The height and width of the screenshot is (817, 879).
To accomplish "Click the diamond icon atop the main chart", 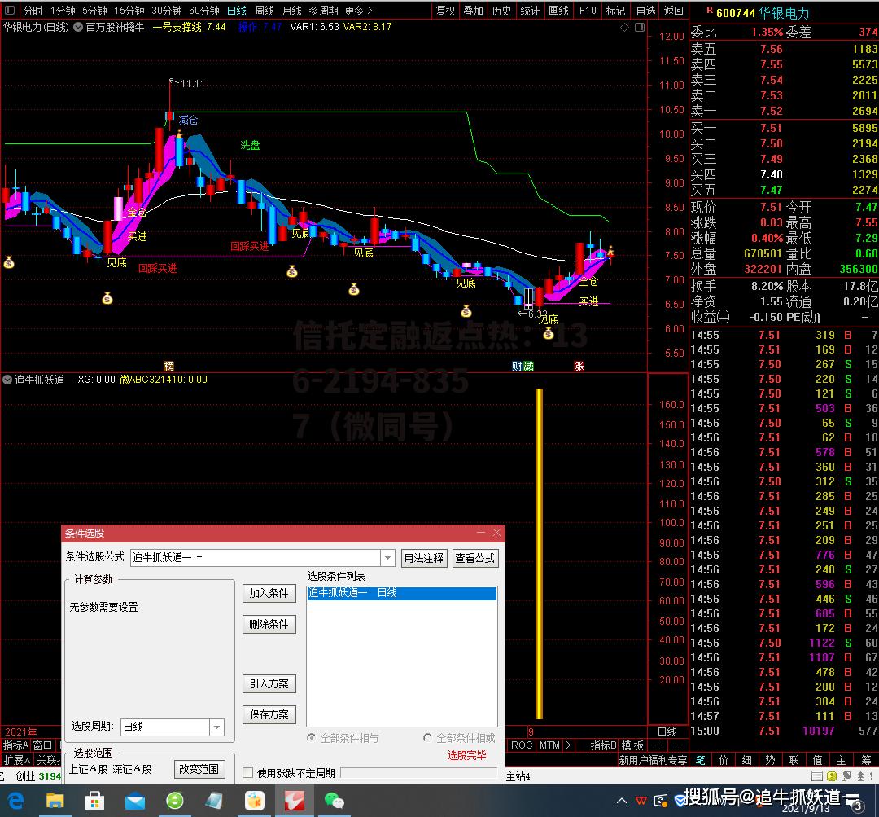I will [624, 28].
